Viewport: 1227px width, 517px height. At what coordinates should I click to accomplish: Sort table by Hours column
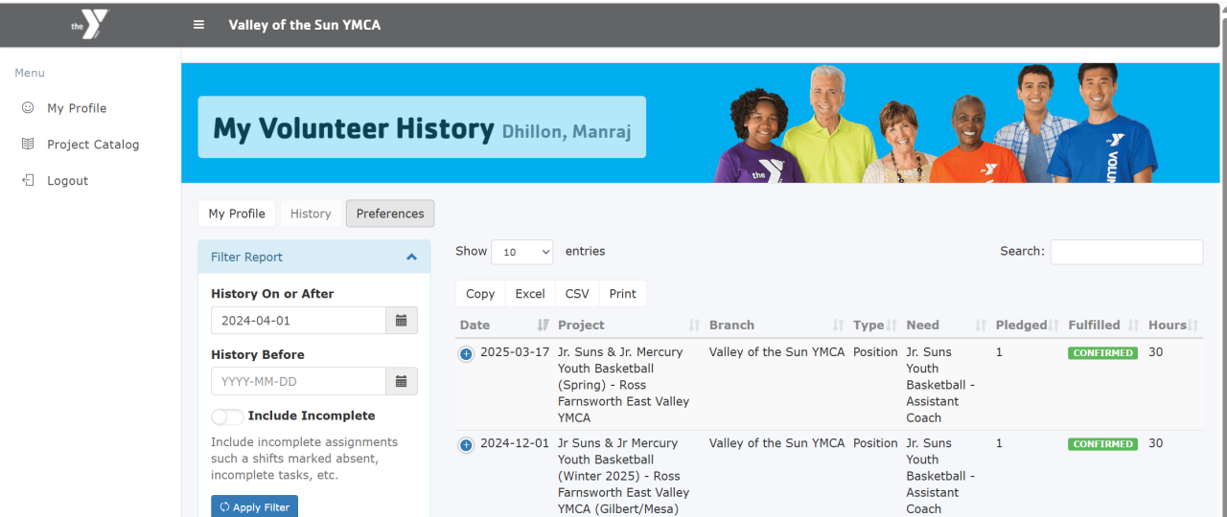point(1174,325)
